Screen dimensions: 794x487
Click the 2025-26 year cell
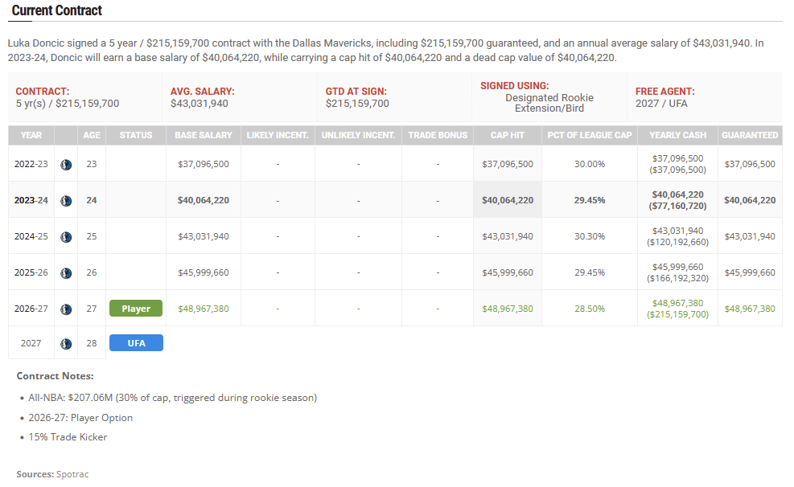coord(31,272)
